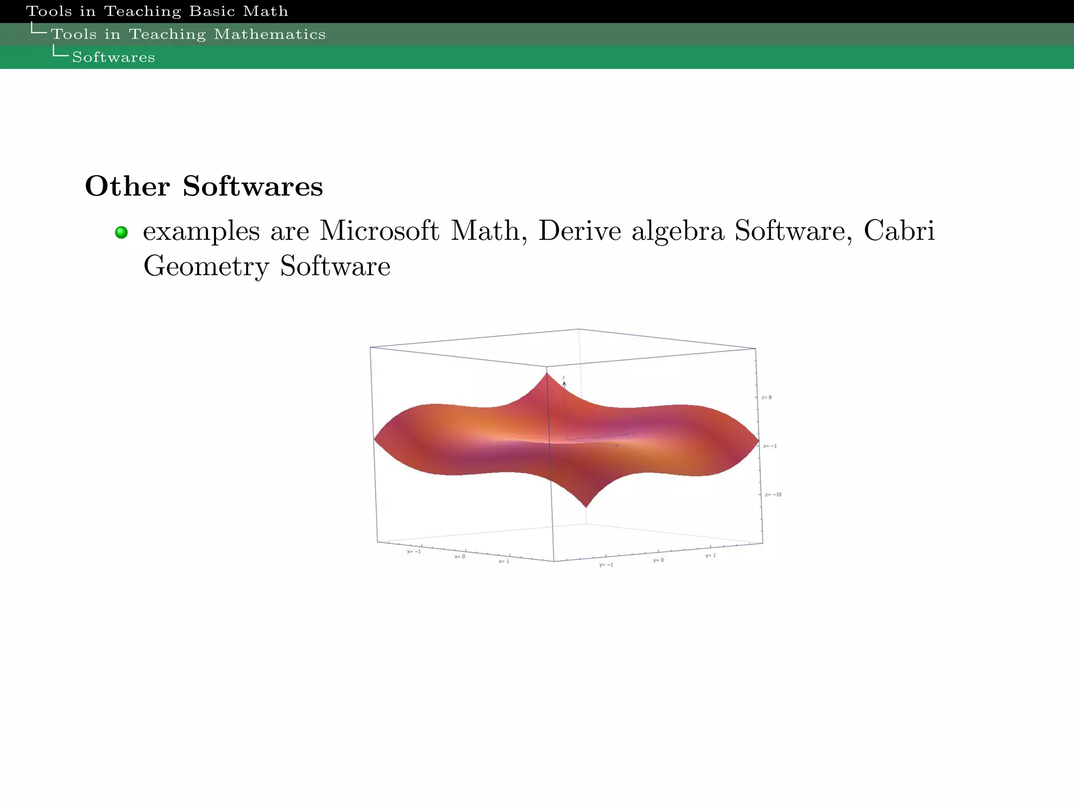1074x805 pixels.
Task: Click the 'x= −1' axis tick label
Action: point(414,551)
